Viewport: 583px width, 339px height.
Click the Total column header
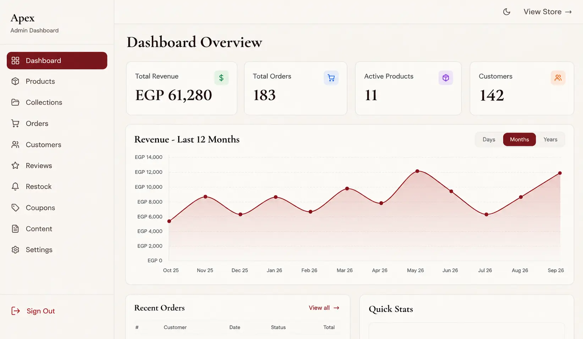tap(329, 327)
